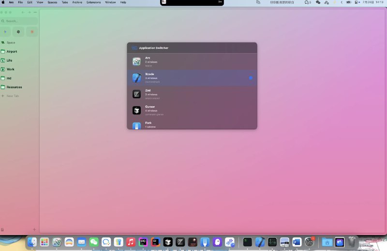Click the plus button at sidebar bottom

(x=34, y=230)
